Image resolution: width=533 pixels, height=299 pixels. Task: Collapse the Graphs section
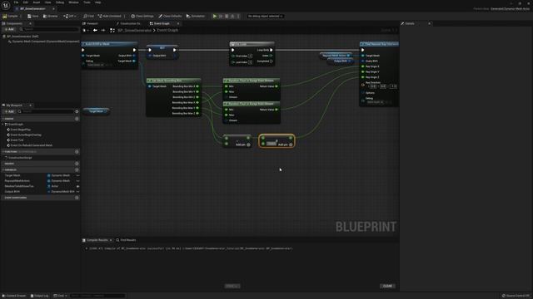3,119
